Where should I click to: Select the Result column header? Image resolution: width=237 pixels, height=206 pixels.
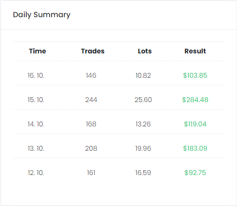point(195,51)
